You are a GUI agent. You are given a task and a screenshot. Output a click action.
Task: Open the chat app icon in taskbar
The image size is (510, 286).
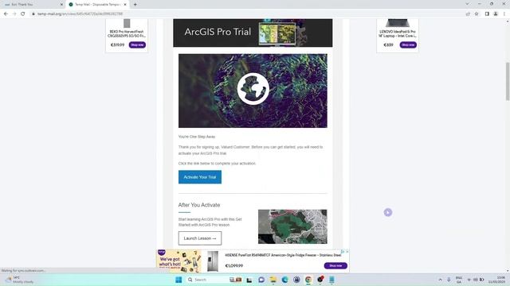(261, 280)
